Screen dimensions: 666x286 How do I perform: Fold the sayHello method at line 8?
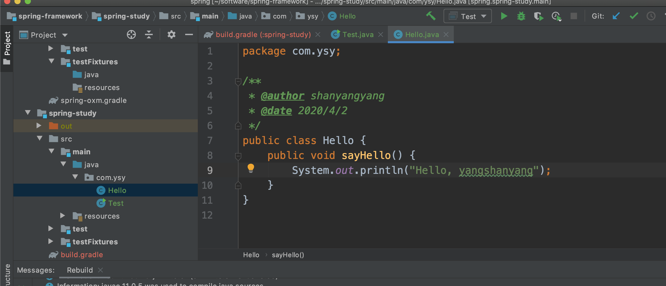[238, 156]
